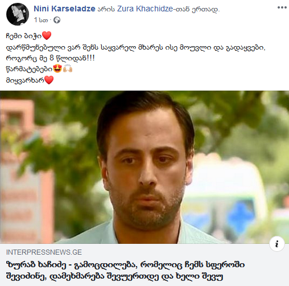This screenshot has width=289, height=286.
Task: Click the ჩემი ბიჭი post text
Action: 24,36
